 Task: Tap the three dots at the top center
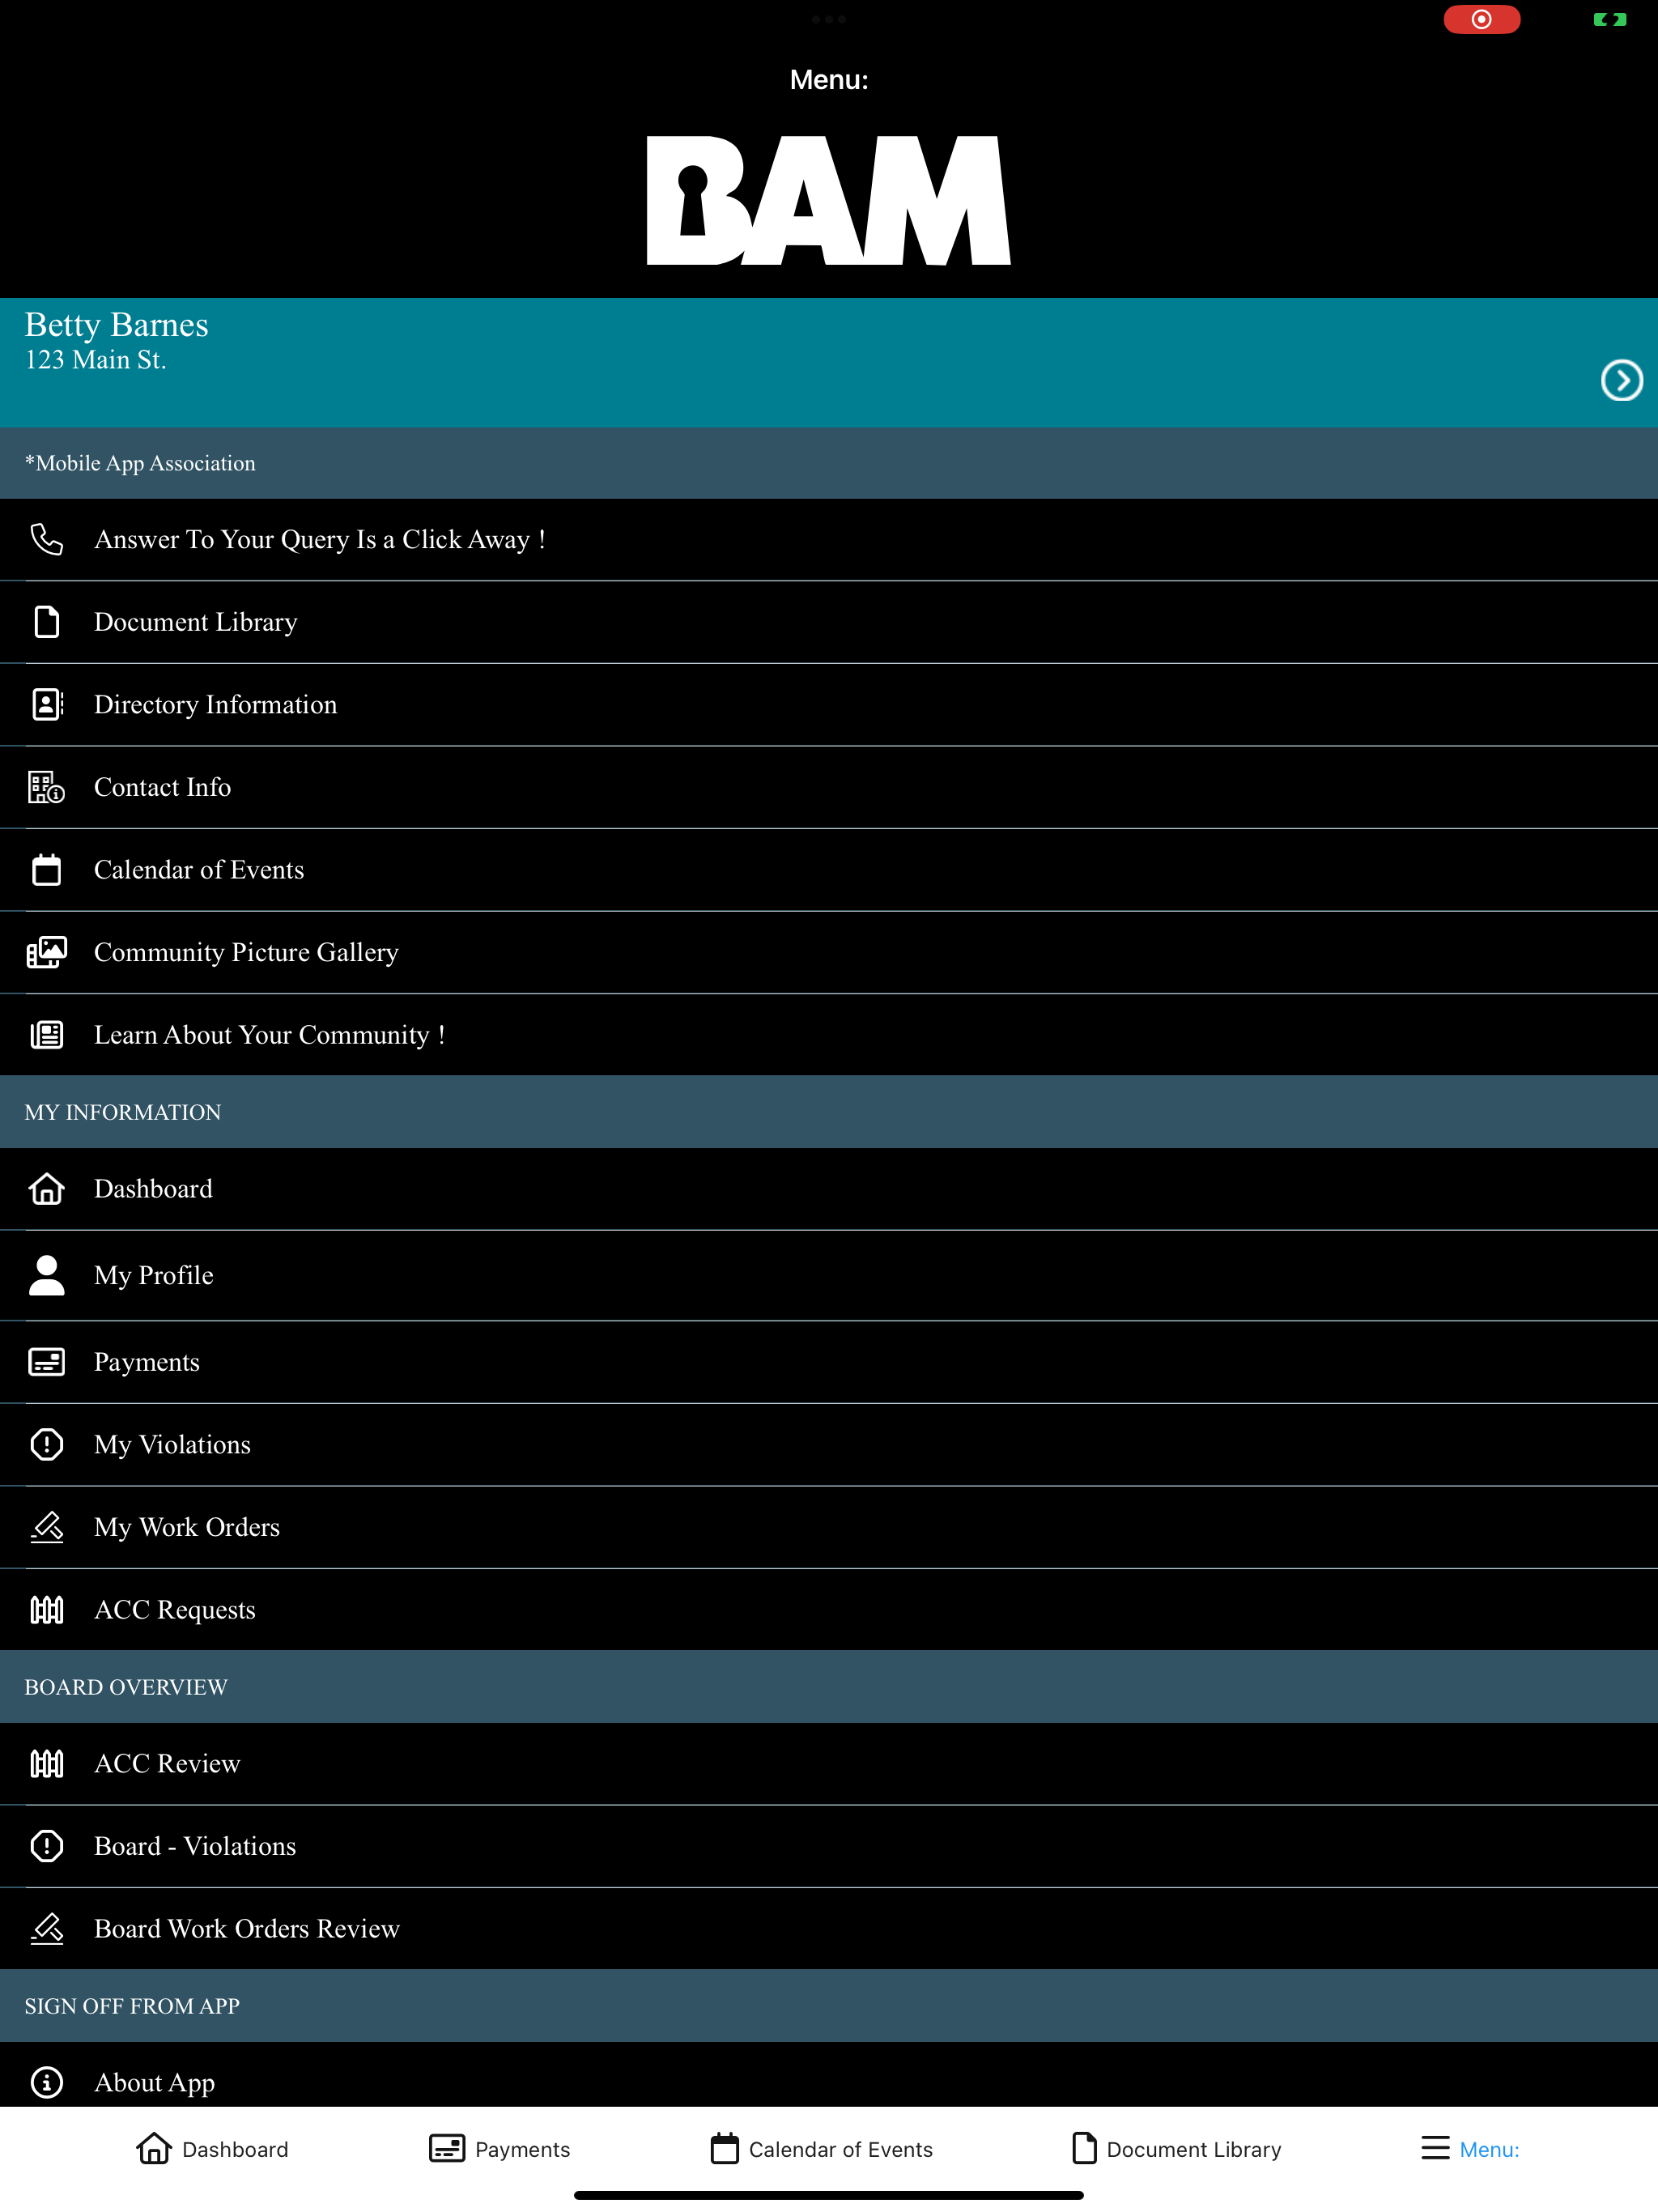tap(829, 19)
